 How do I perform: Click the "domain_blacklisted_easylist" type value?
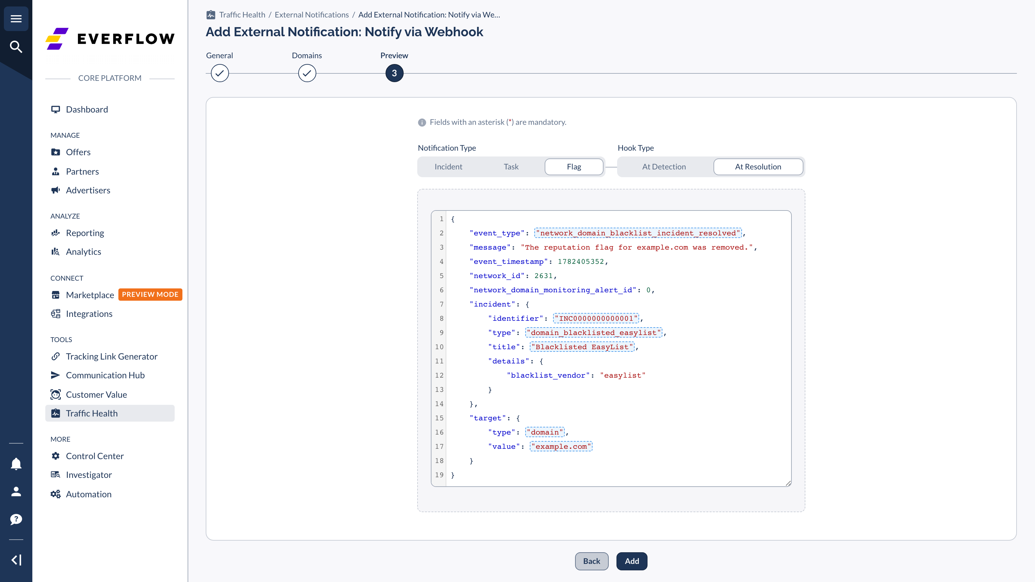click(x=594, y=333)
